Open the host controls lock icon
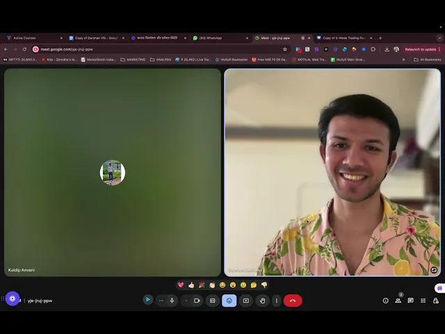The width and height of the screenshot is (445, 334). pyautogui.click(x=436, y=301)
